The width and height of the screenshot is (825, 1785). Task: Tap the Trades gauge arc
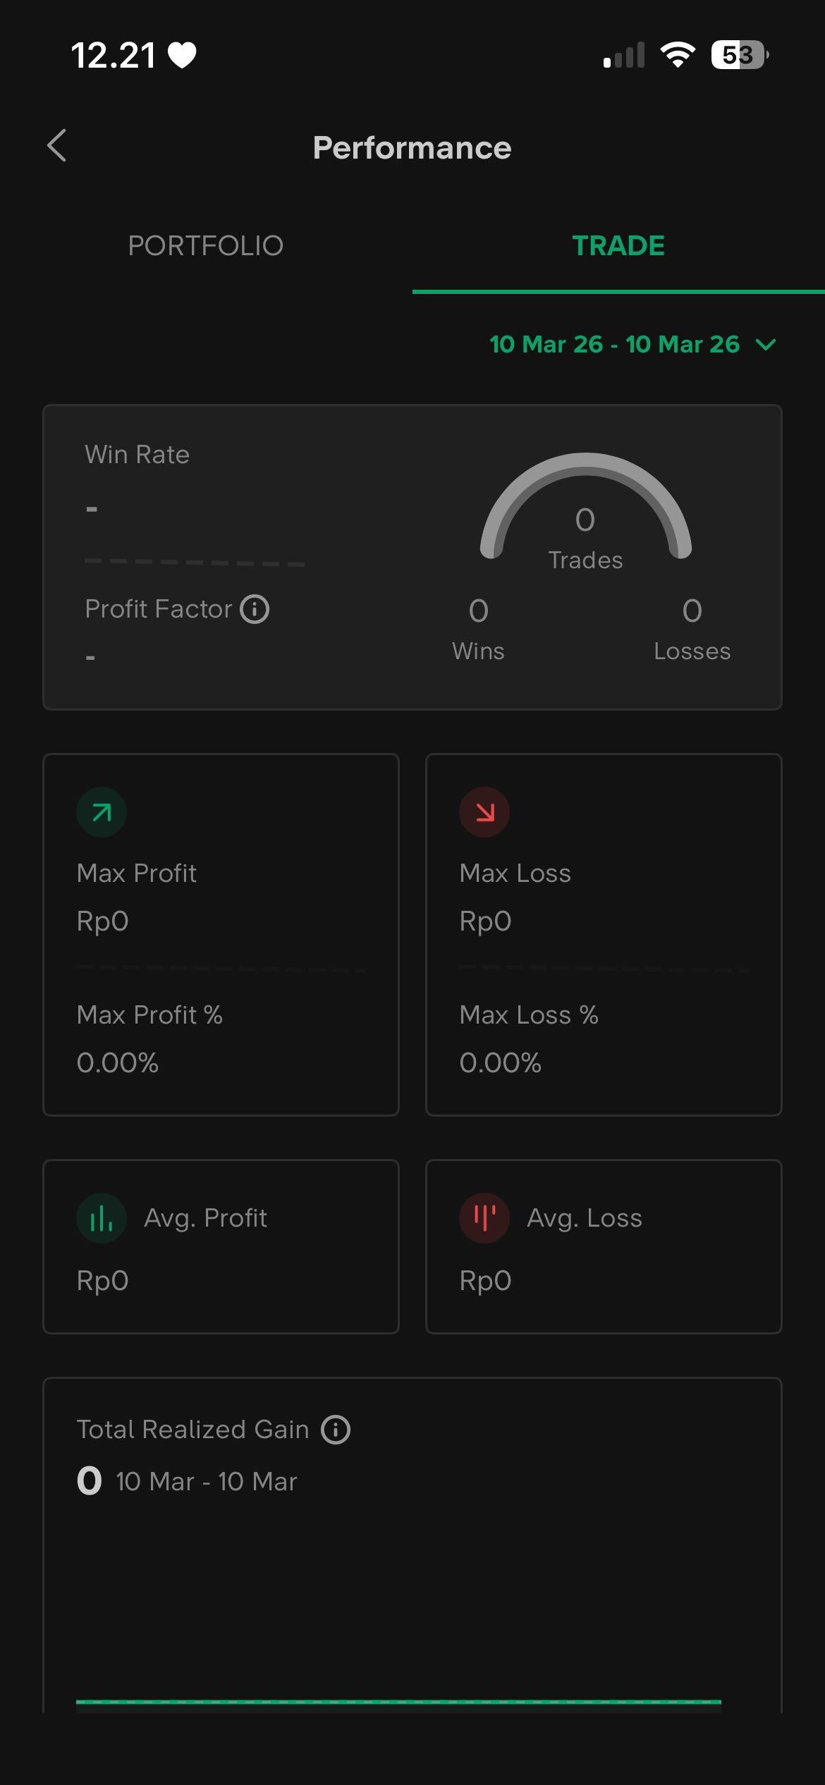(585, 465)
